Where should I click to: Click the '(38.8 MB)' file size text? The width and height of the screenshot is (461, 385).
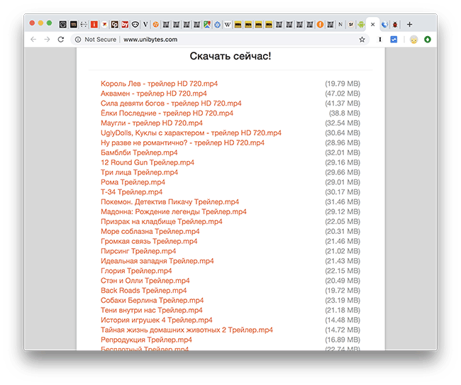pyautogui.click(x=345, y=113)
